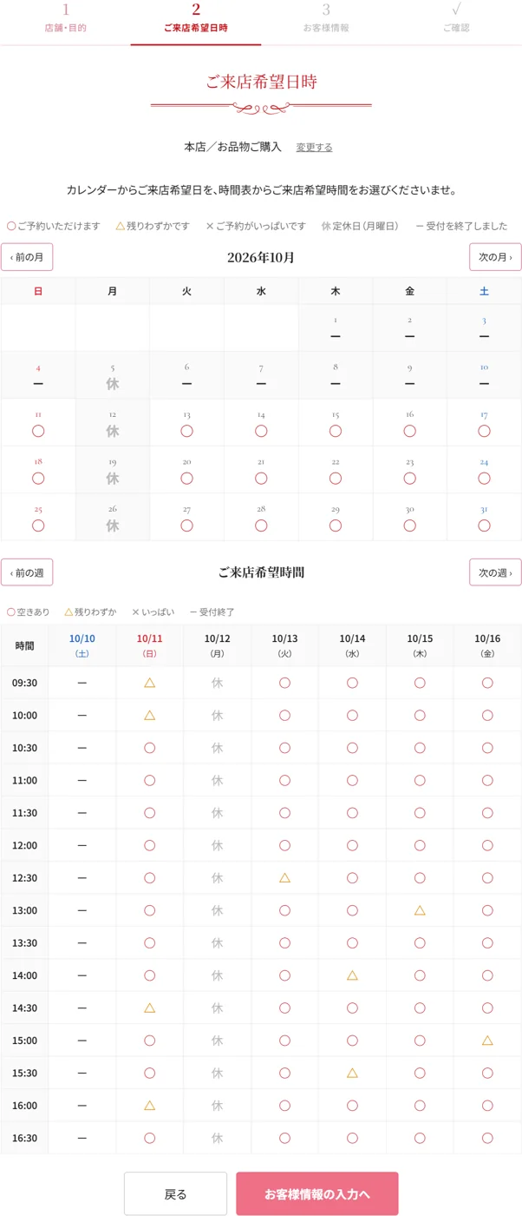Screen dimensions: 522x1216
Task: Select October 25 circle in calendar
Action: 38,525
